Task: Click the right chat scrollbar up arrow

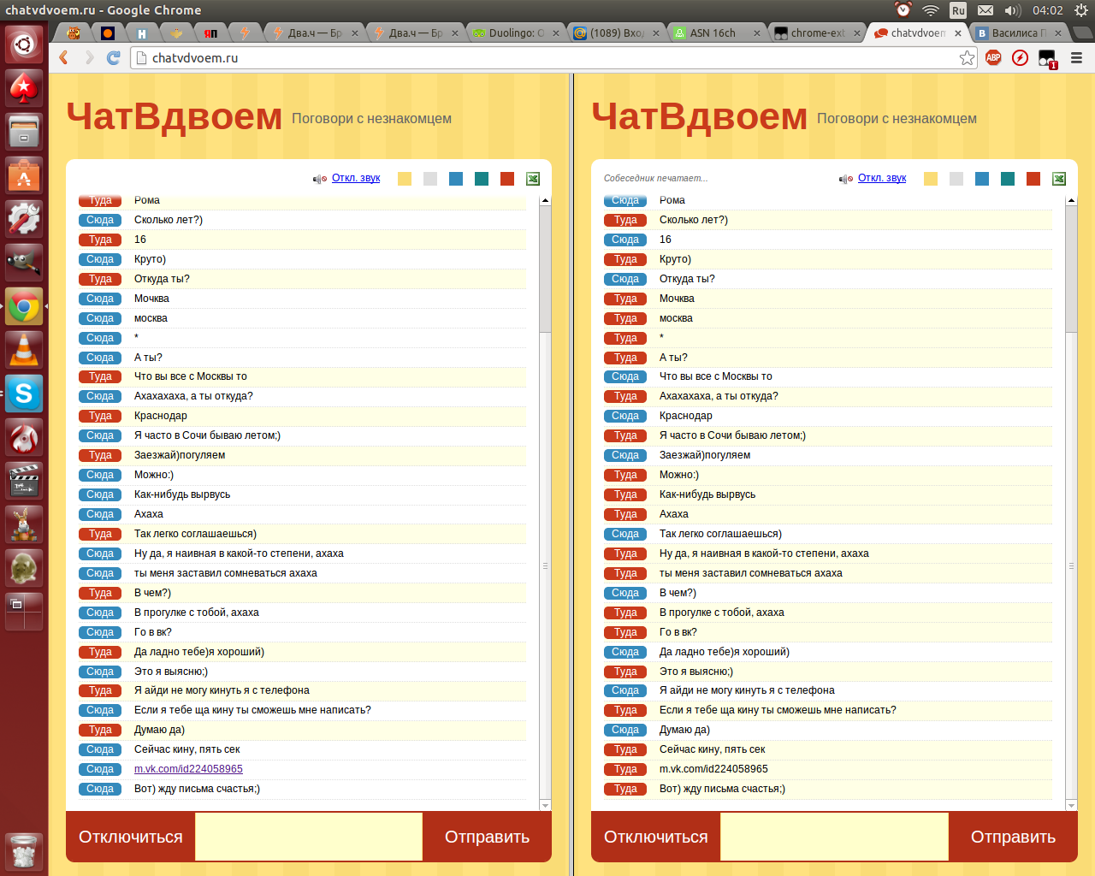Action: coord(1071,200)
